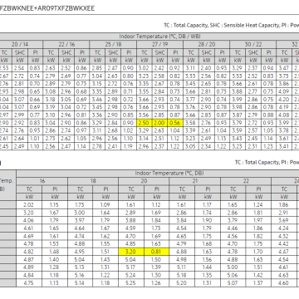This screenshot has width=299, height=299.
Task: Click the 3.87 value under 30 / 22
Action: pyautogui.click(x=238, y=115)
